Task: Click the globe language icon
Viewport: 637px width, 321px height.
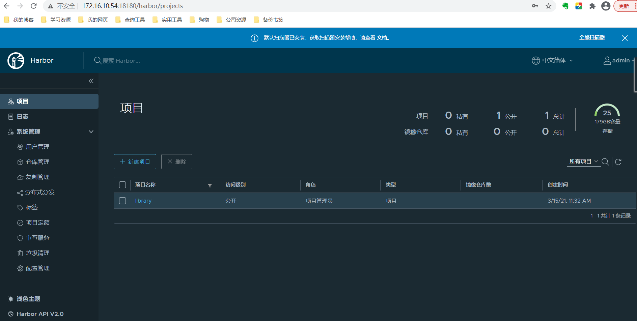Action: click(x=536, y=60)
